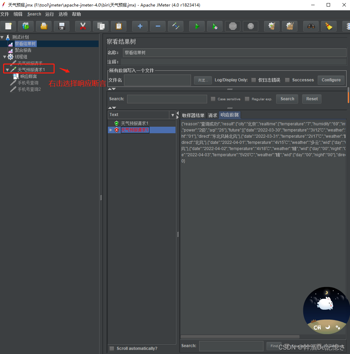Open the 文件 menu
This screenshot has width=350, height=354.
click(x=5, y=14)
